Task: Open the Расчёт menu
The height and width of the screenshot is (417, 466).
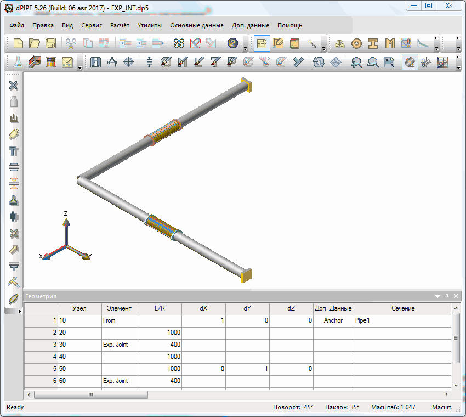Action: click(x=120, y=25)
